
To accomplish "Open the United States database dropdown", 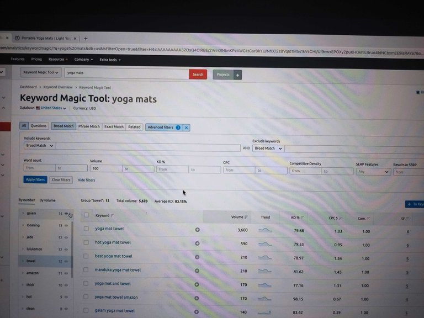I will [x=53, y=108].
